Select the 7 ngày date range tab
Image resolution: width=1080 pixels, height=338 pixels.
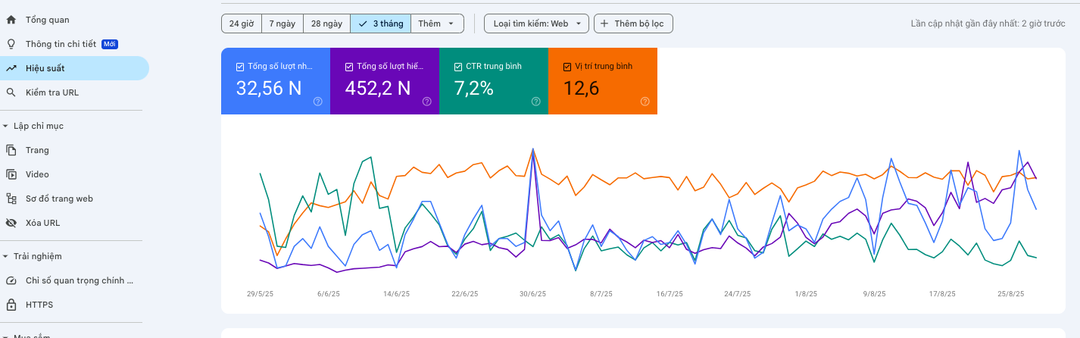(x=282, y=23)
